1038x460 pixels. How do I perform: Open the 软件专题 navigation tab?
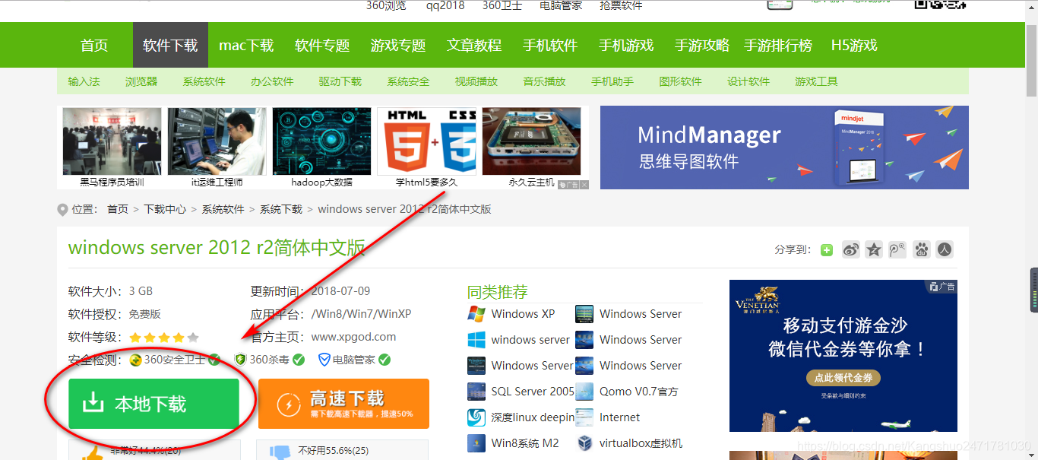[x=322, y=46]
